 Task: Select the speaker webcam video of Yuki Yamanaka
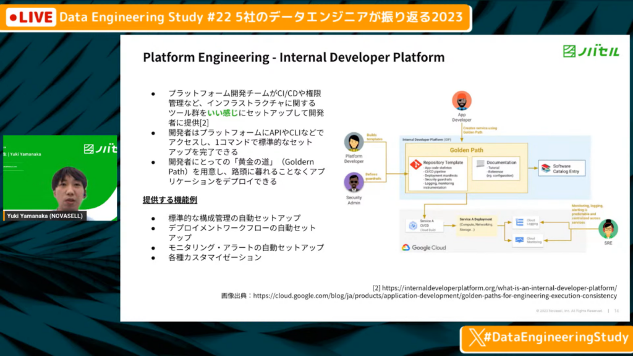click(59, 185)
